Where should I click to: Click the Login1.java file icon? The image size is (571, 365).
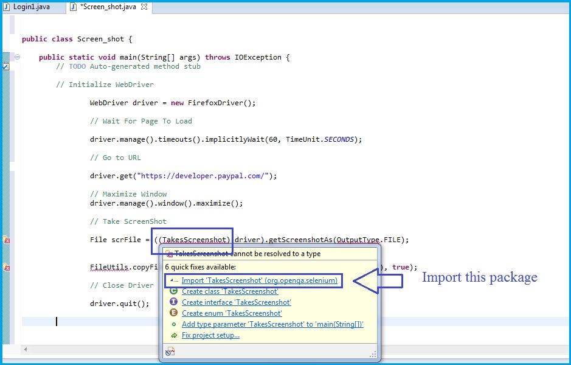click(6, 7)
